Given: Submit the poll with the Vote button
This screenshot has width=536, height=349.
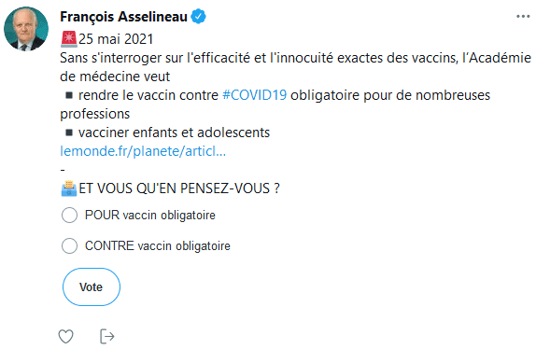Looking at the screenshot, I should (x=92, y=286).
